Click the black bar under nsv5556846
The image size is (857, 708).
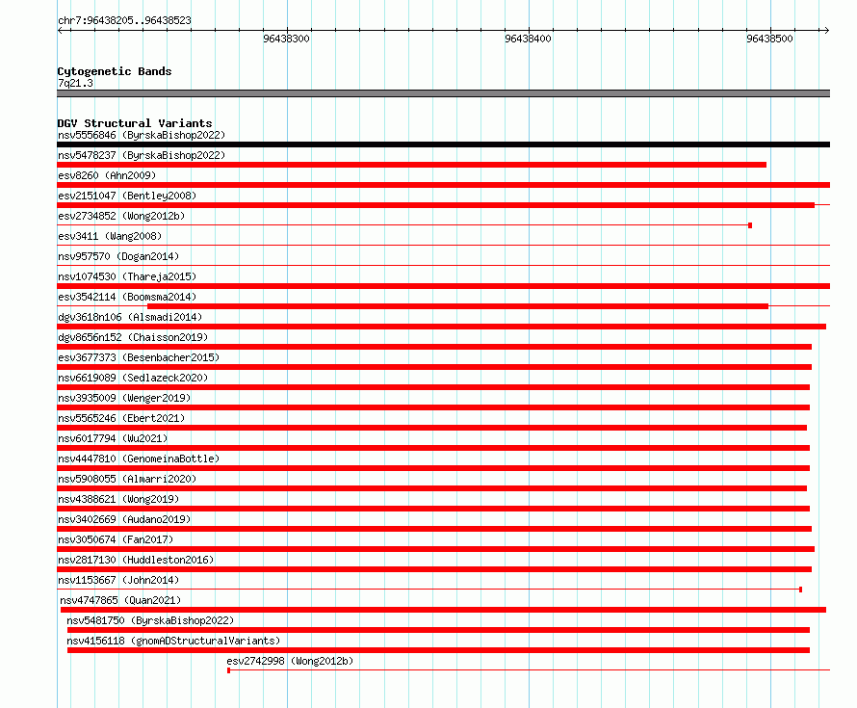tap(443, 144)
